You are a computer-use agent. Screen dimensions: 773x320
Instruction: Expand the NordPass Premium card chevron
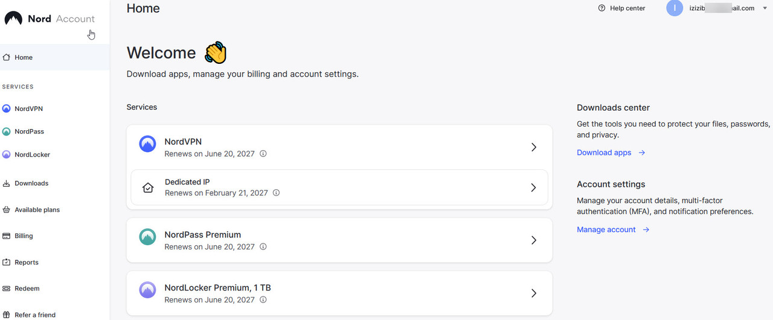point(533,240)
